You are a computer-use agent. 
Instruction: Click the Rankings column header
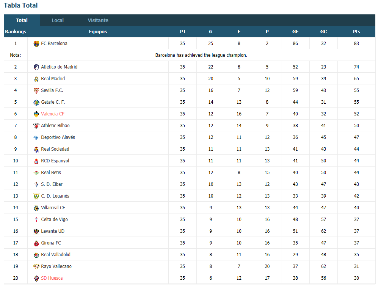16,31
